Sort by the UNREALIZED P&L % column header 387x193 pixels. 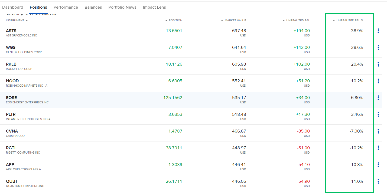coord(348,21)
